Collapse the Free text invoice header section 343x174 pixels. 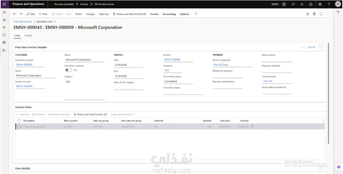pyautogui.click(x=321, y=47)
